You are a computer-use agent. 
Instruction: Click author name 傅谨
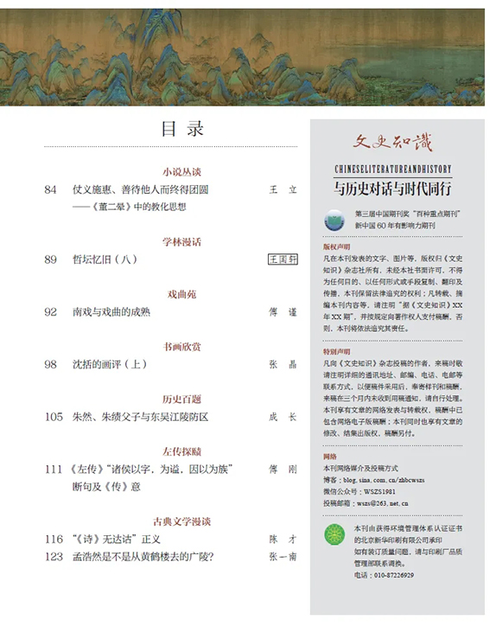pyautogui.click(x=283, y=312)
